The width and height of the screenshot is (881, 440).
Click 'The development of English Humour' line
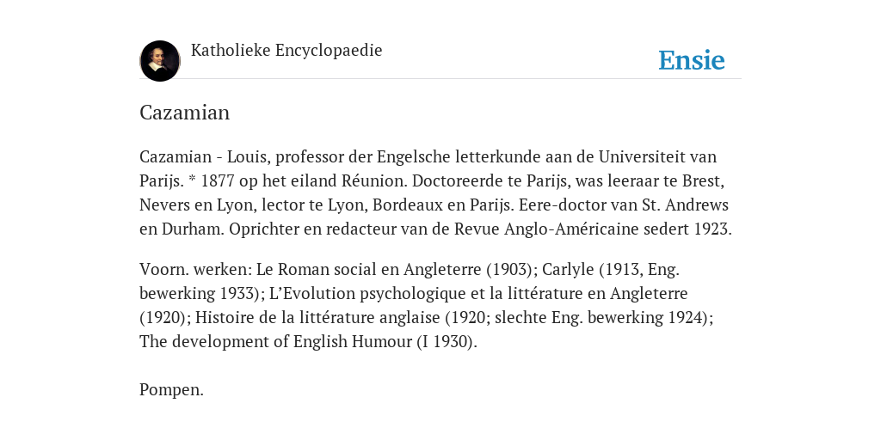point(276,341)
